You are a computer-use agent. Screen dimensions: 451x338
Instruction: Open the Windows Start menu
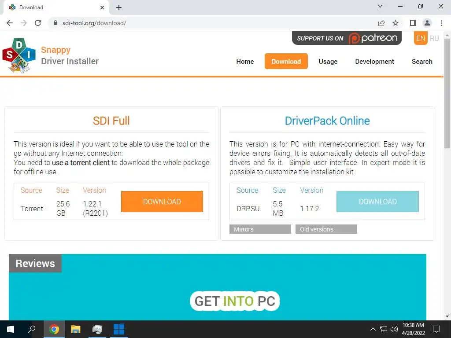pos(11,329)
